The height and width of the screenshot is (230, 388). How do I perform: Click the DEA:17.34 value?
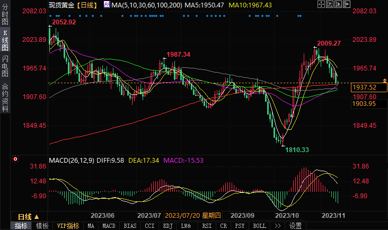click(144, 160)
